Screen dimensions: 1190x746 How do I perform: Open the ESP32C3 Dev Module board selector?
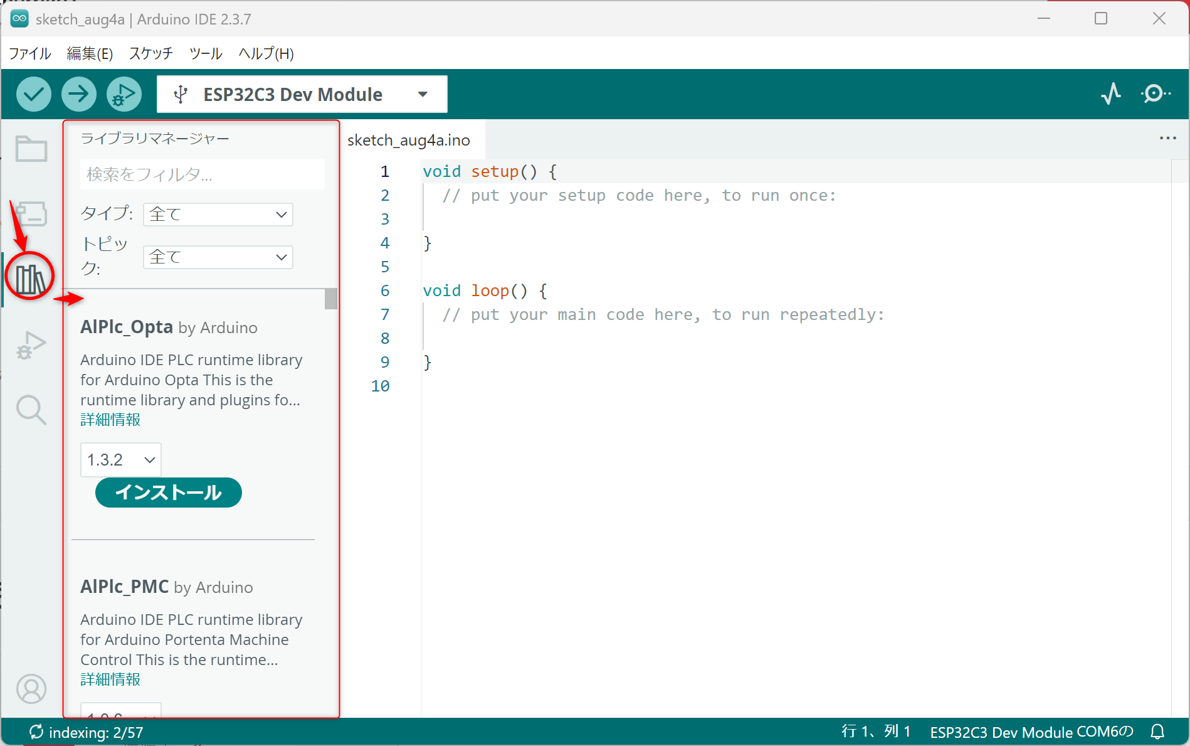point(302,94)
